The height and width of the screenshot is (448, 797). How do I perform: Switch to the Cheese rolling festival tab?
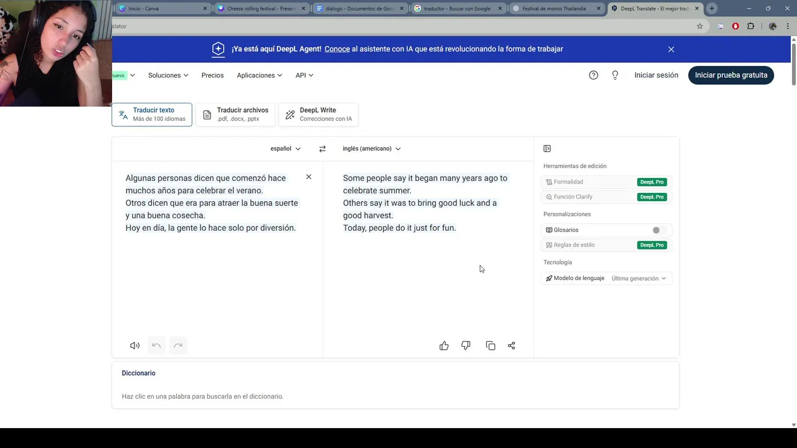261,9
